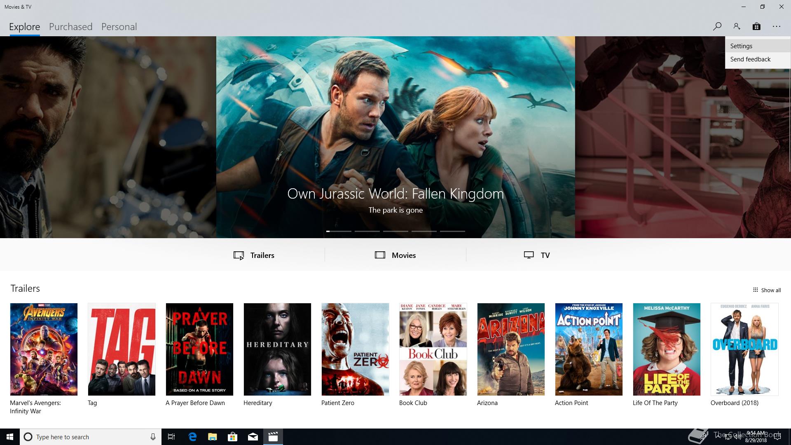The height and width of the screenshot is (445, 791).
Task: Open the Life Of The Party poster
Action: (667, 349)
